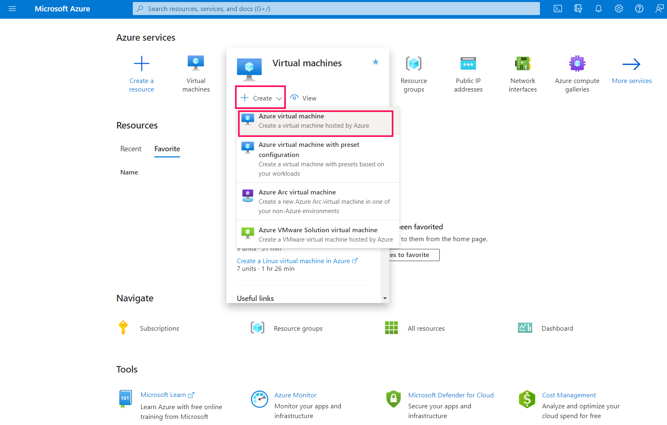Open Public IP addresses service

468,74
